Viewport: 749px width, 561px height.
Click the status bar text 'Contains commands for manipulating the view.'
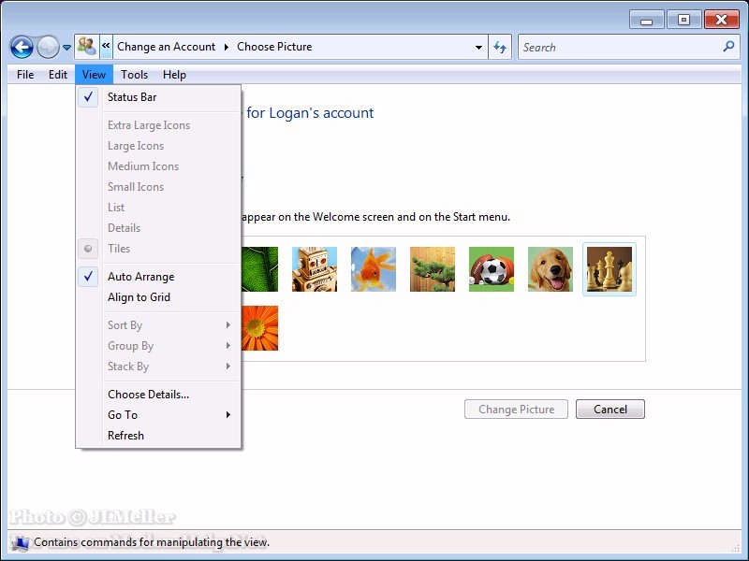pyautogui.click(x=152, y=542)
